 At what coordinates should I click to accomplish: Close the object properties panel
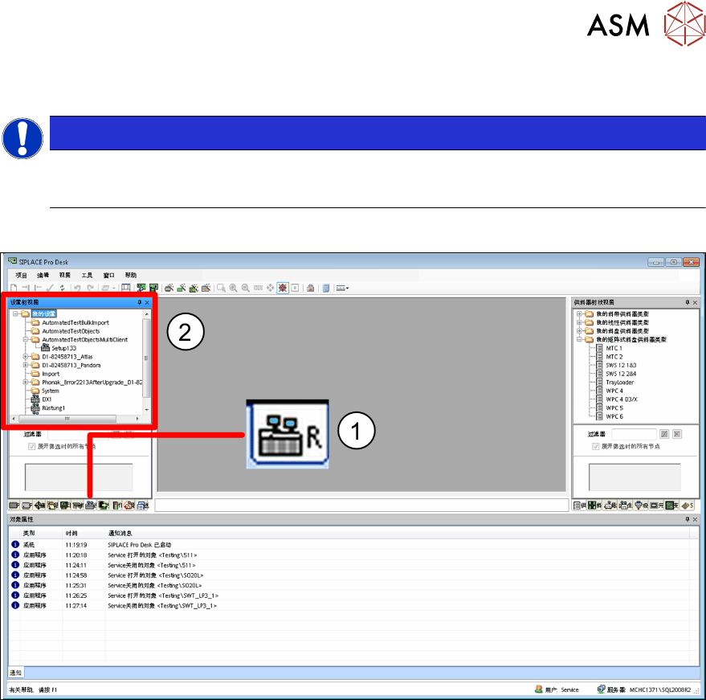[x=695, y=519]
